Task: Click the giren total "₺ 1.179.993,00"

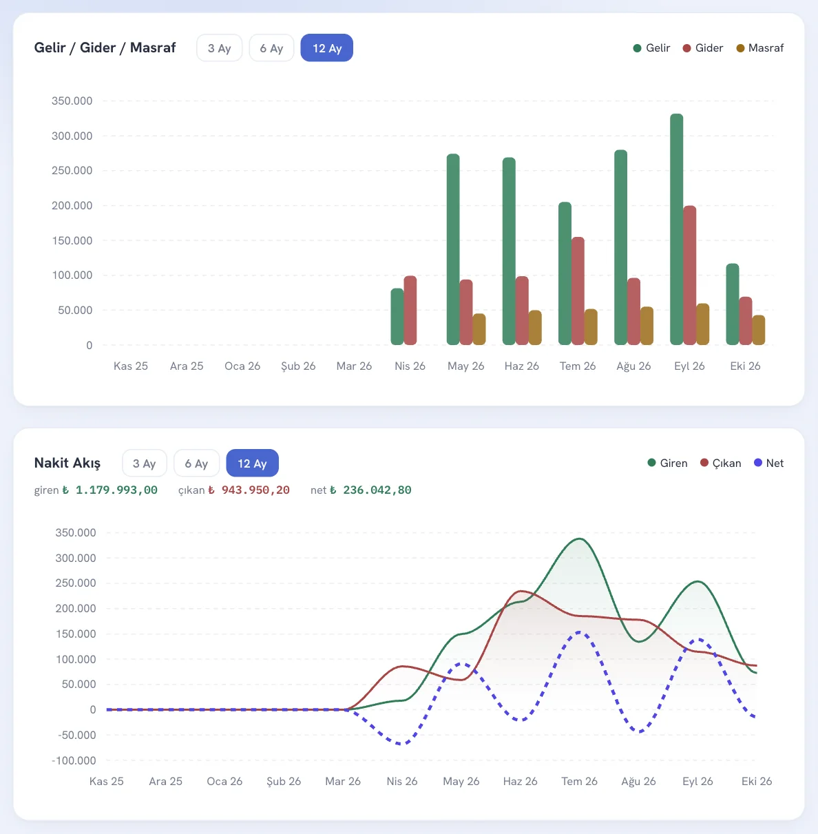Action: 109,490
